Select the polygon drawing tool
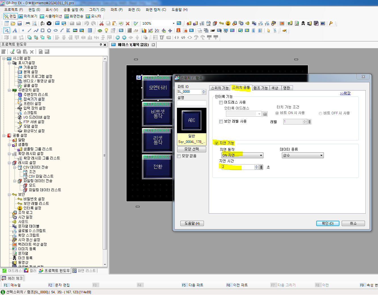Viewport: 378px width, 295px height. point(49,30)
